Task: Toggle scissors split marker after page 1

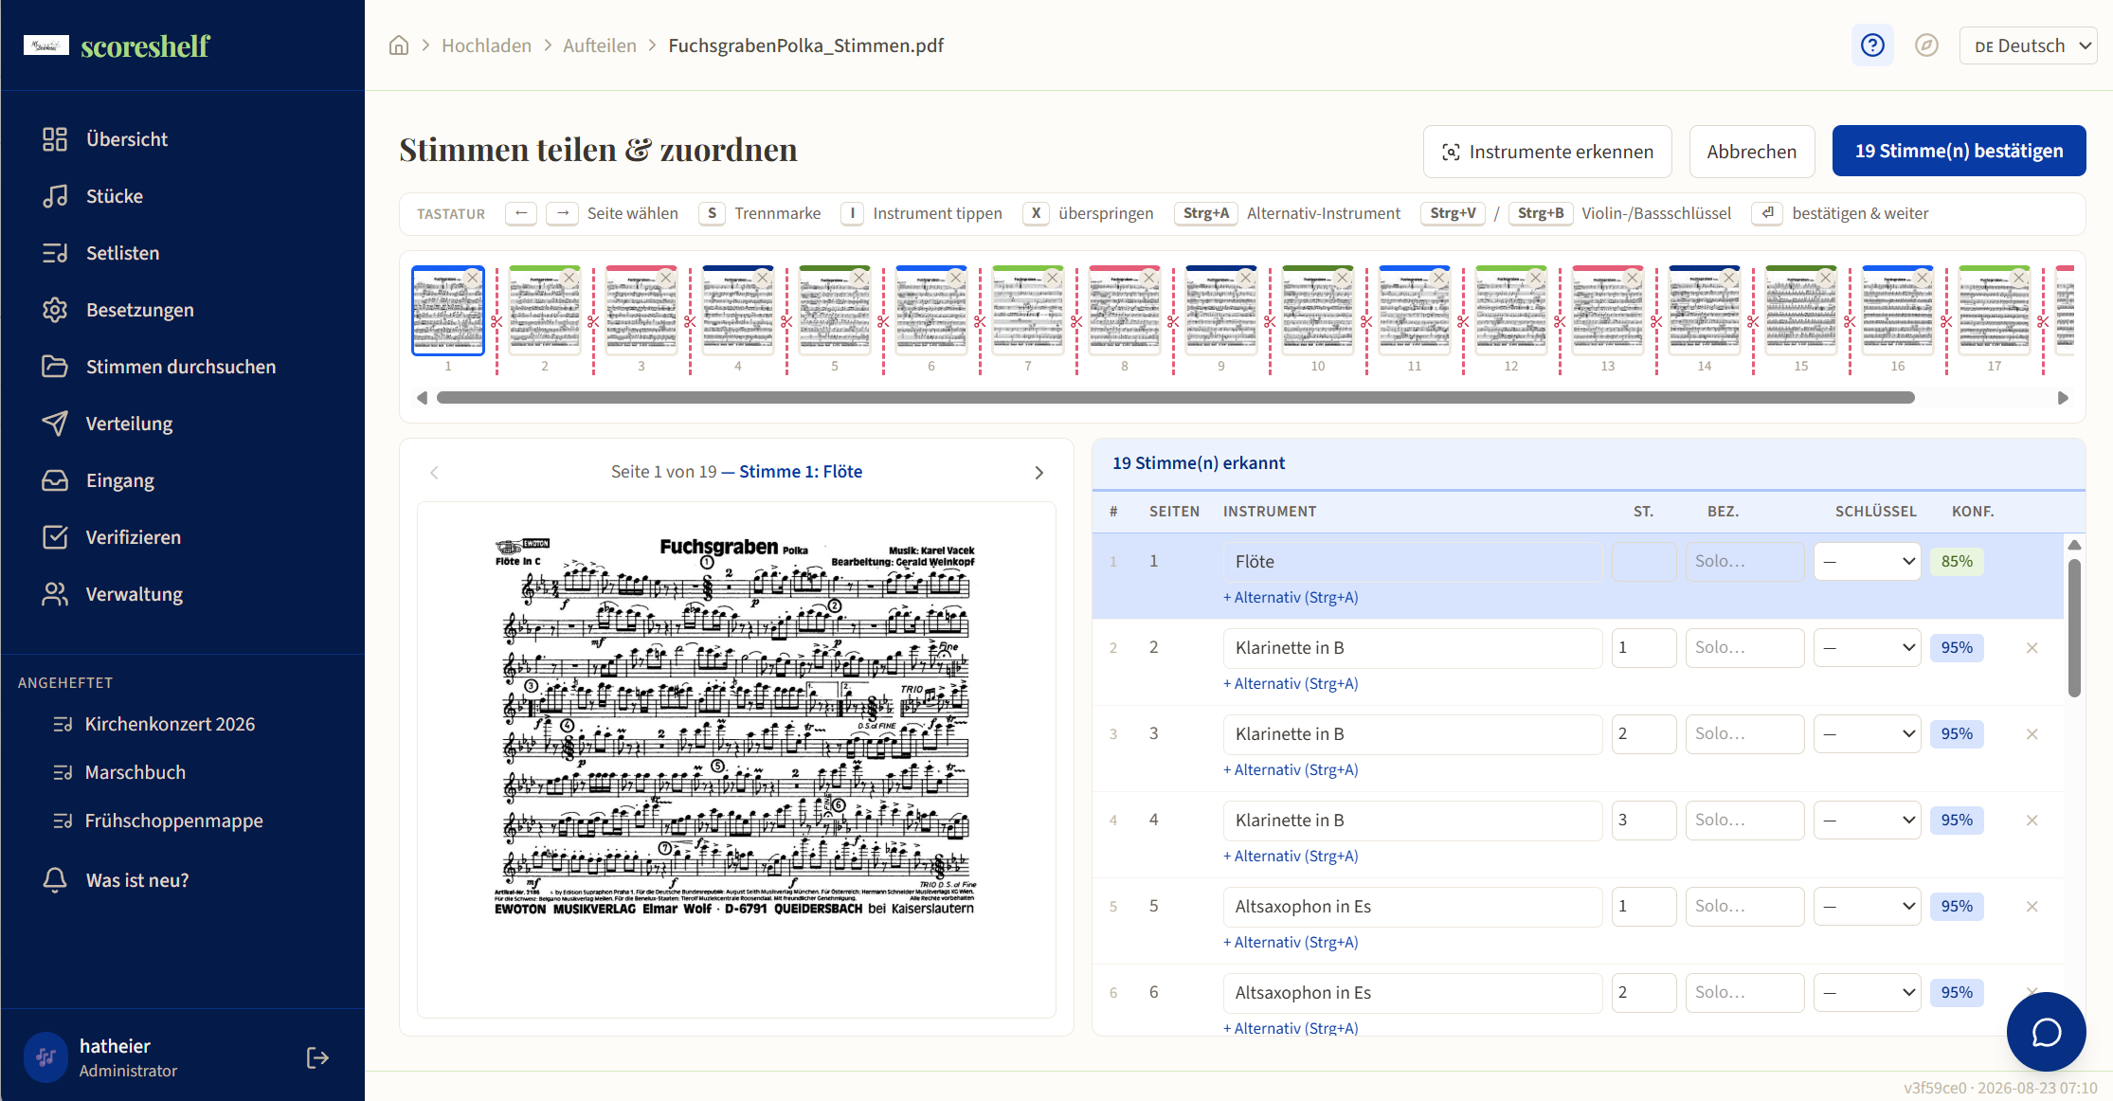Action: [x=497, y=322]
